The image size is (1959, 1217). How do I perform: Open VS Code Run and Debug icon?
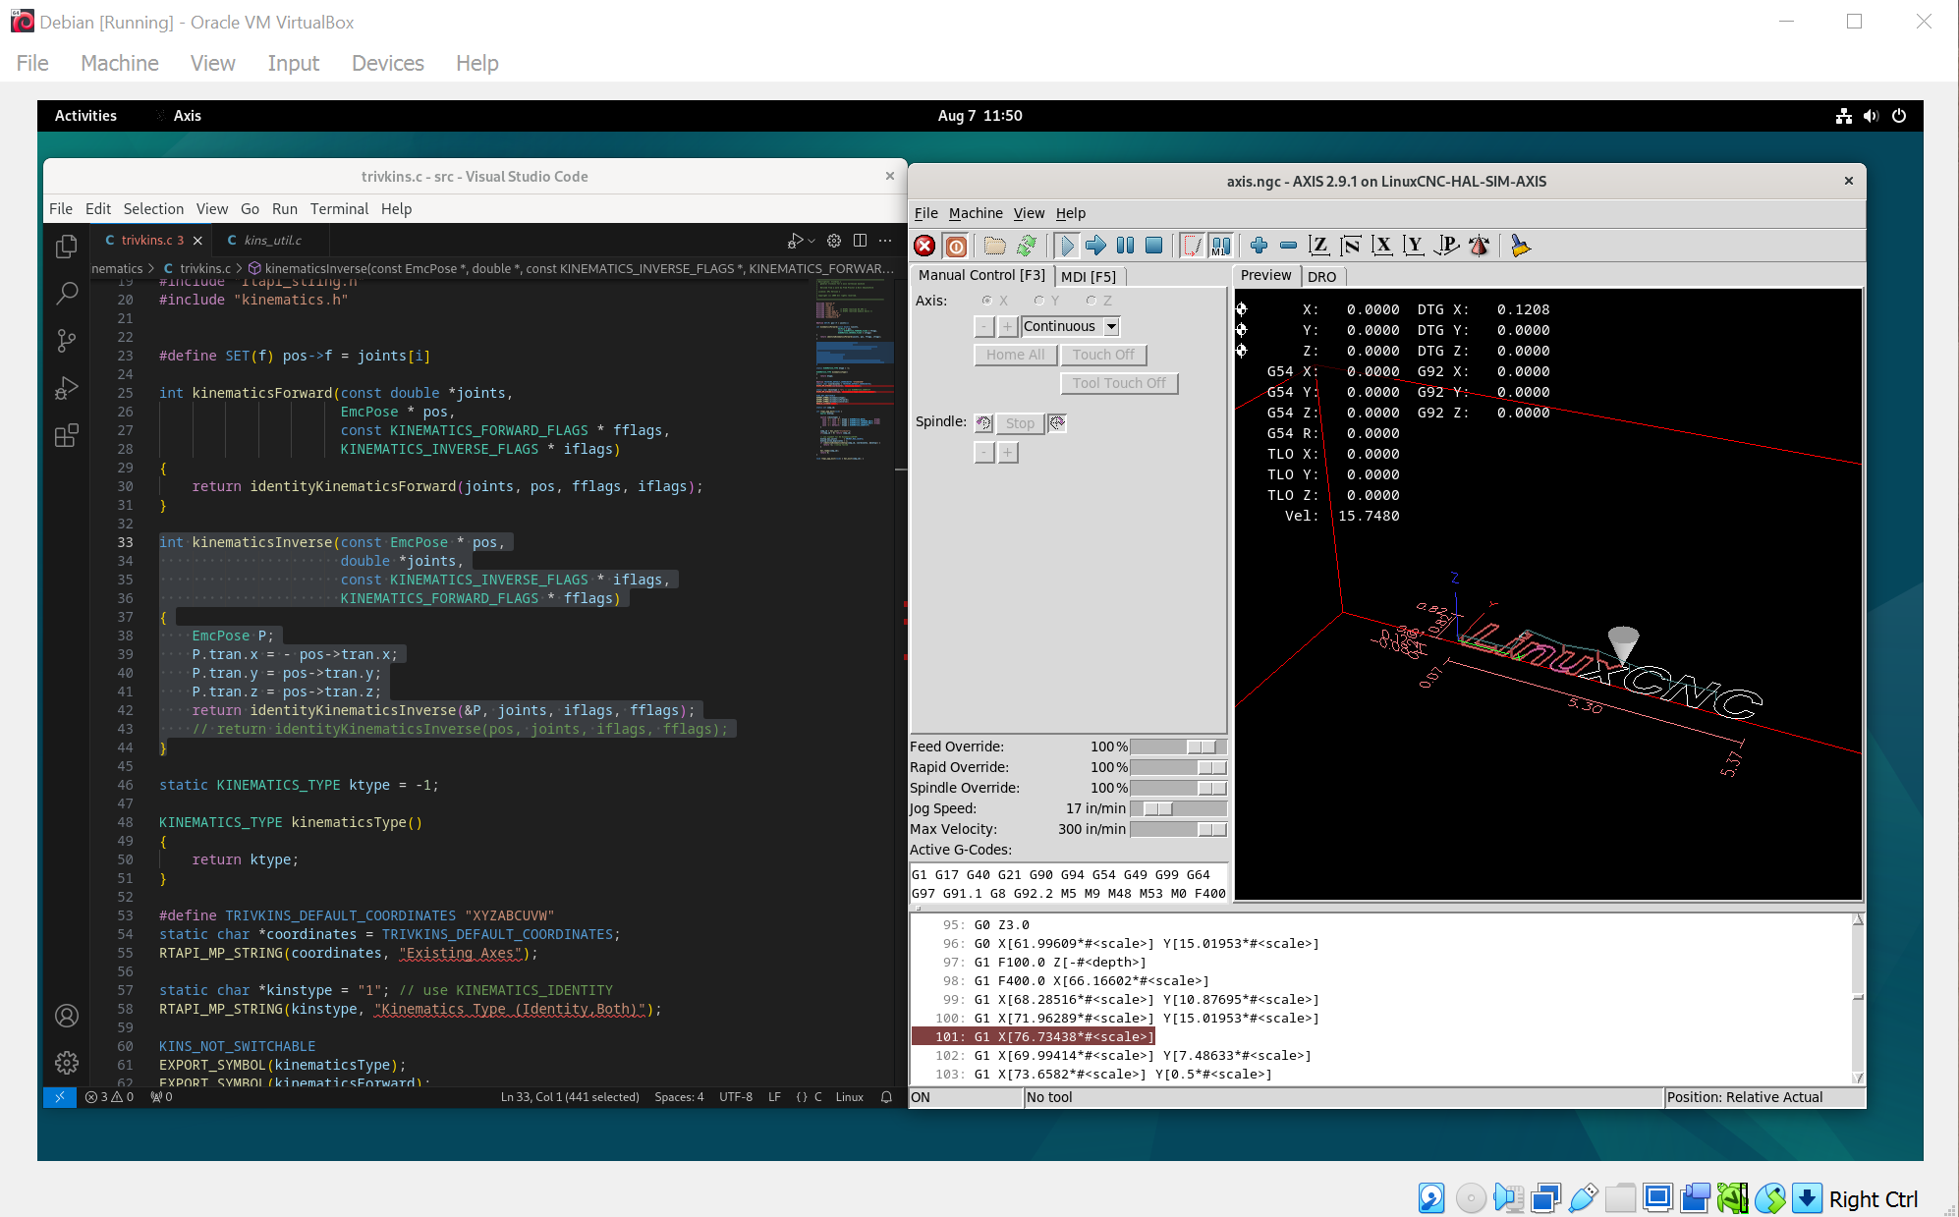tap(67, 388)
